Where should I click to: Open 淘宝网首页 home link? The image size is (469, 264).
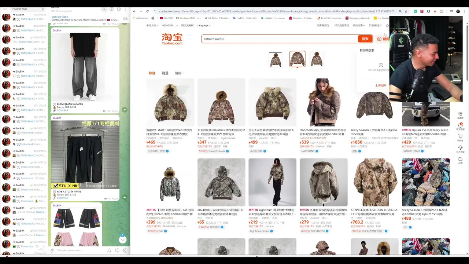pos(323,25)
